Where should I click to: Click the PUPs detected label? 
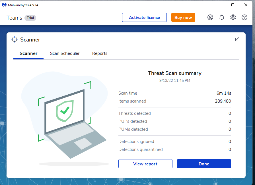click(133, 121)
